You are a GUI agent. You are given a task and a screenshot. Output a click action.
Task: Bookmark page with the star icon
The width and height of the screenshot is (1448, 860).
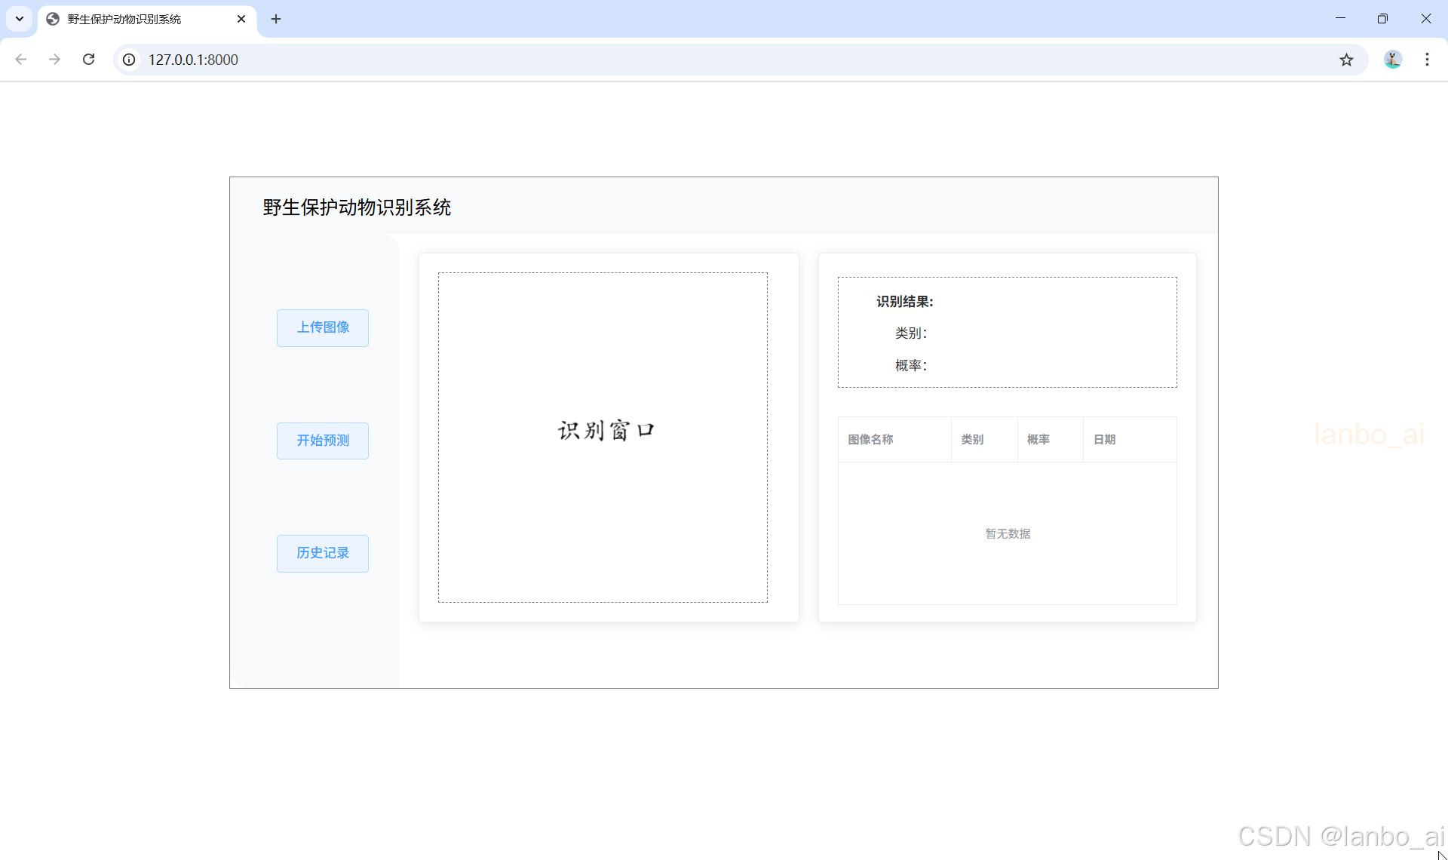pyautogui.click(x=1346, y=60)
